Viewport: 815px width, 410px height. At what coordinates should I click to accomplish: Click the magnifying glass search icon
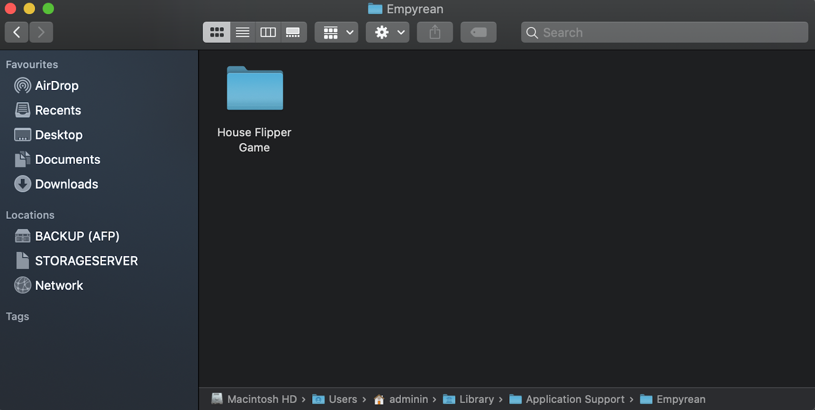532,33
